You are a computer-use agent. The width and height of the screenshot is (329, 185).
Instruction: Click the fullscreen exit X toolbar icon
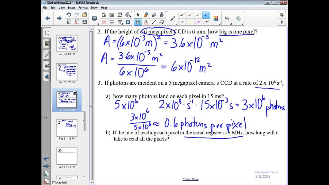point(128,22)
